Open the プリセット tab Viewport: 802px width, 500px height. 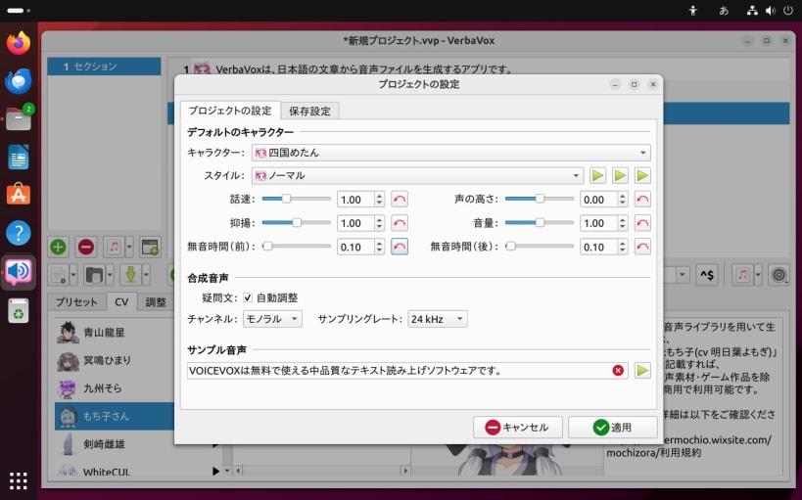pyautogui.click(x=76, y=302)
